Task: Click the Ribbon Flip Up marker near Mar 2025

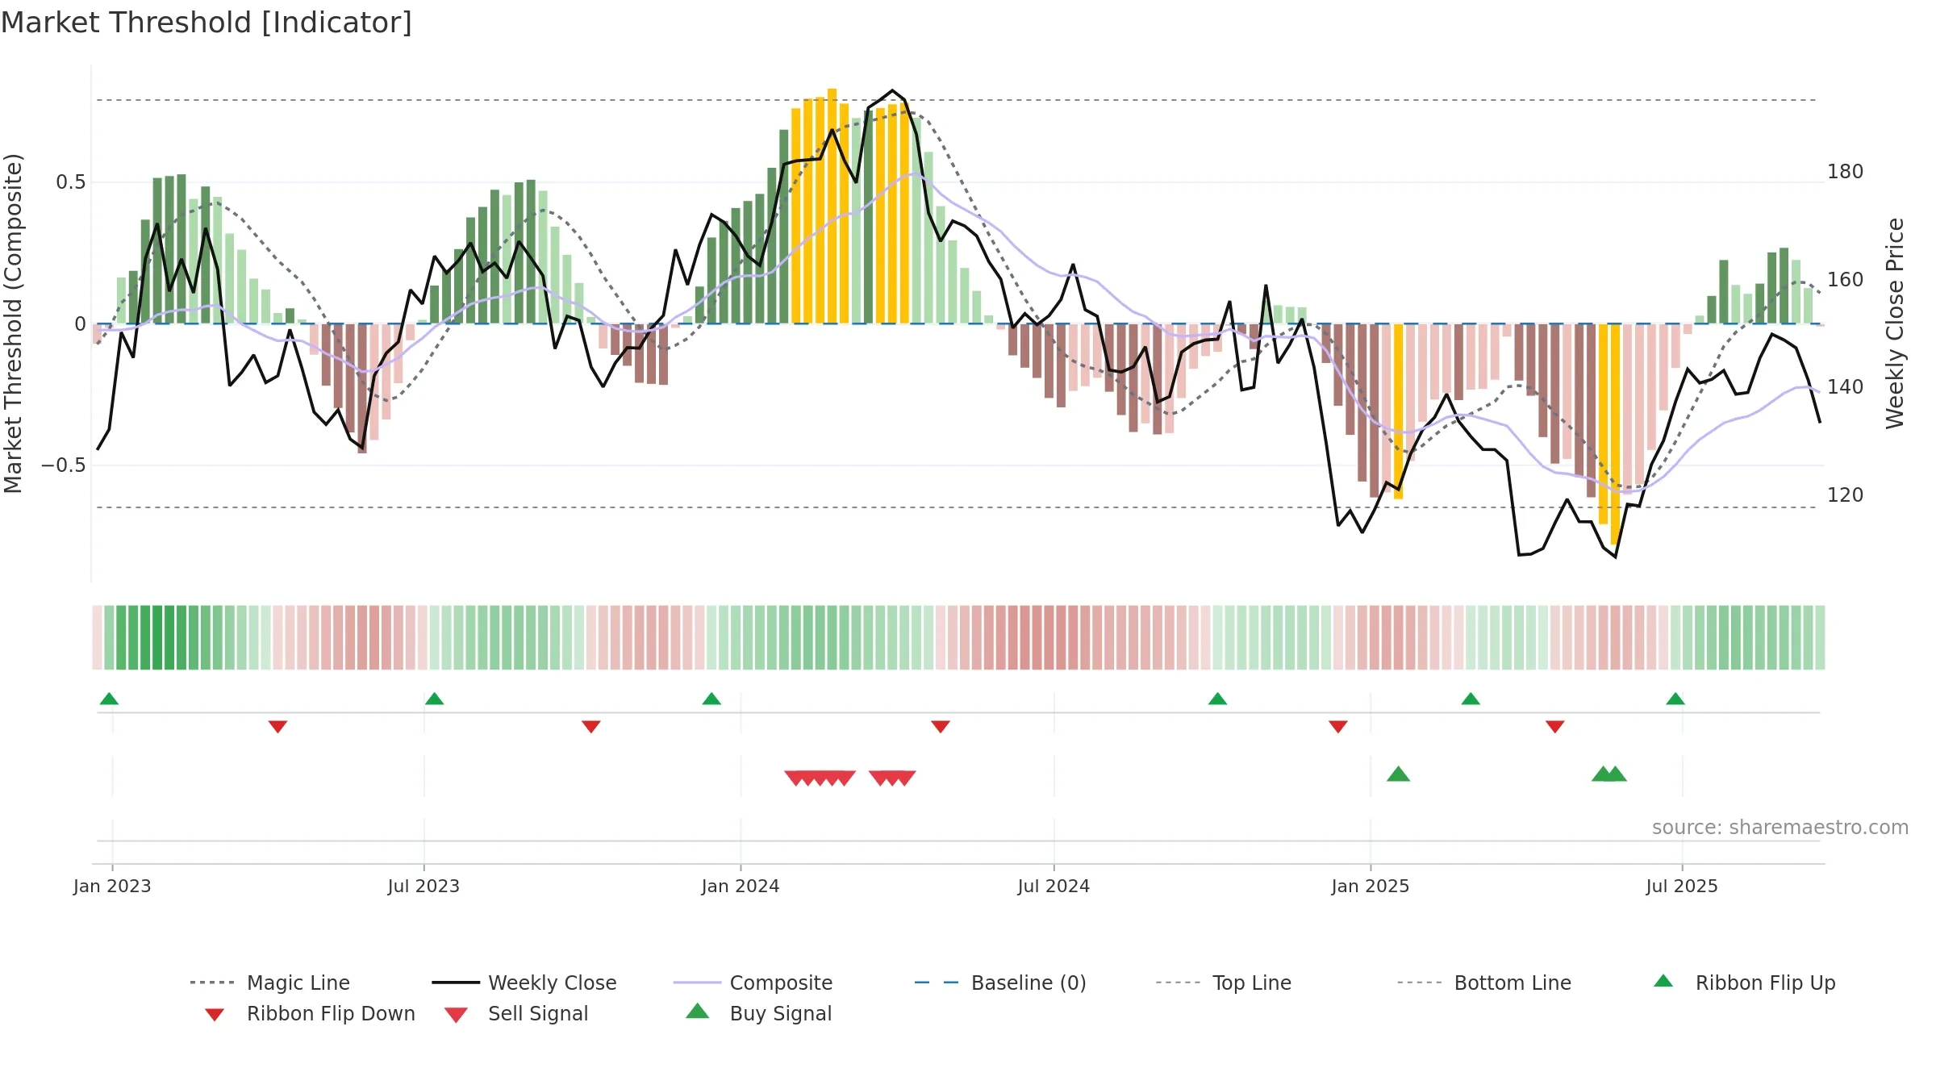Action: pyautogui.click(x=1471, y=699)
